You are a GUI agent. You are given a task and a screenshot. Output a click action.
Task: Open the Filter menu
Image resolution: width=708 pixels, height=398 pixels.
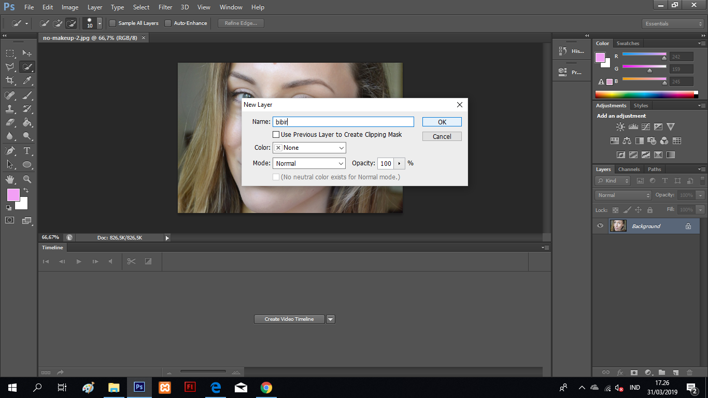click(x=165, y=7)
